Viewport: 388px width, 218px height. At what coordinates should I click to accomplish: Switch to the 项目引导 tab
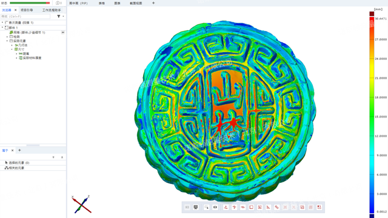click(27, 10)
